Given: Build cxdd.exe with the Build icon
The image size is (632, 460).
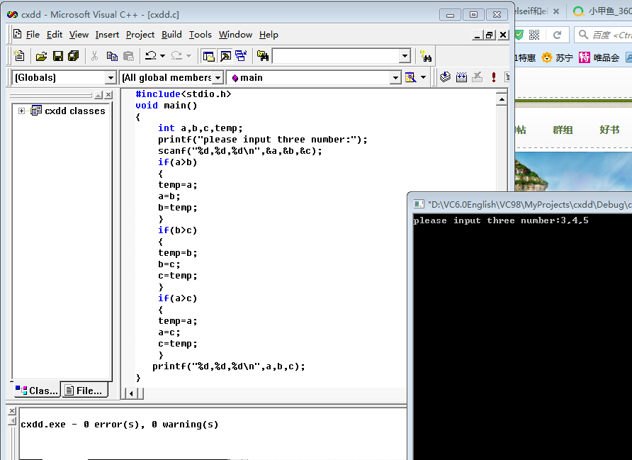Looking at the screenshot, I should point(461,77).
